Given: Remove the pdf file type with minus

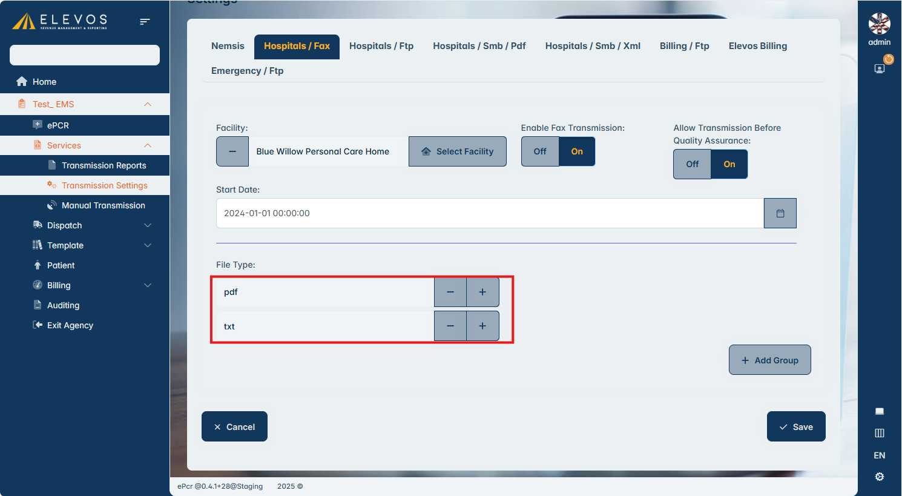Looking at the screenshot, I should coord(450,292).
